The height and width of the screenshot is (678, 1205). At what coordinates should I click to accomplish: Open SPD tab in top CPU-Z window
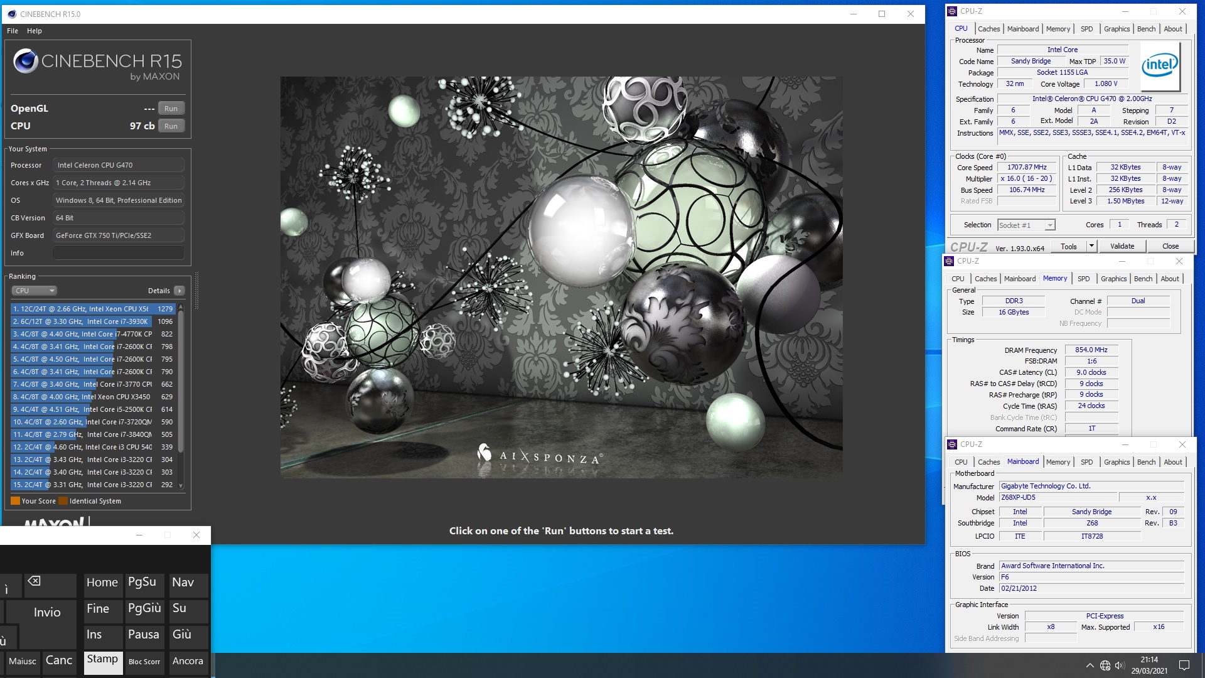tap(1086, 29)
